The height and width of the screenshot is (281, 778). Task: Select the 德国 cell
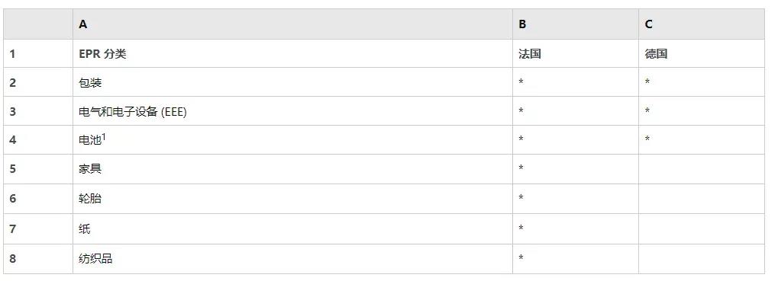pyautogui.click(x=702, y=53)
